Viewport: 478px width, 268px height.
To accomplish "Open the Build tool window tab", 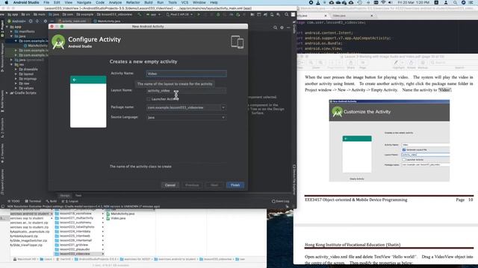I will 52,201.
